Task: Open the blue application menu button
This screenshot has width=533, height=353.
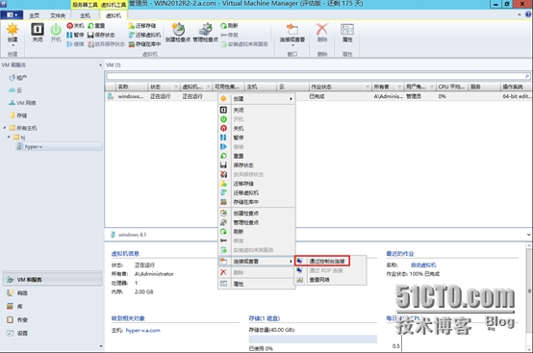Action: click(x=12, y=15)
